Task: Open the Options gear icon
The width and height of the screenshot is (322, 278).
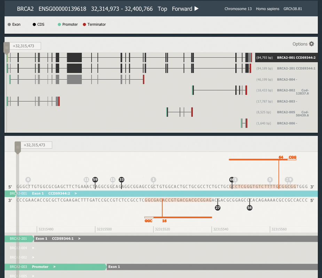Action: (x=312, y=44)
